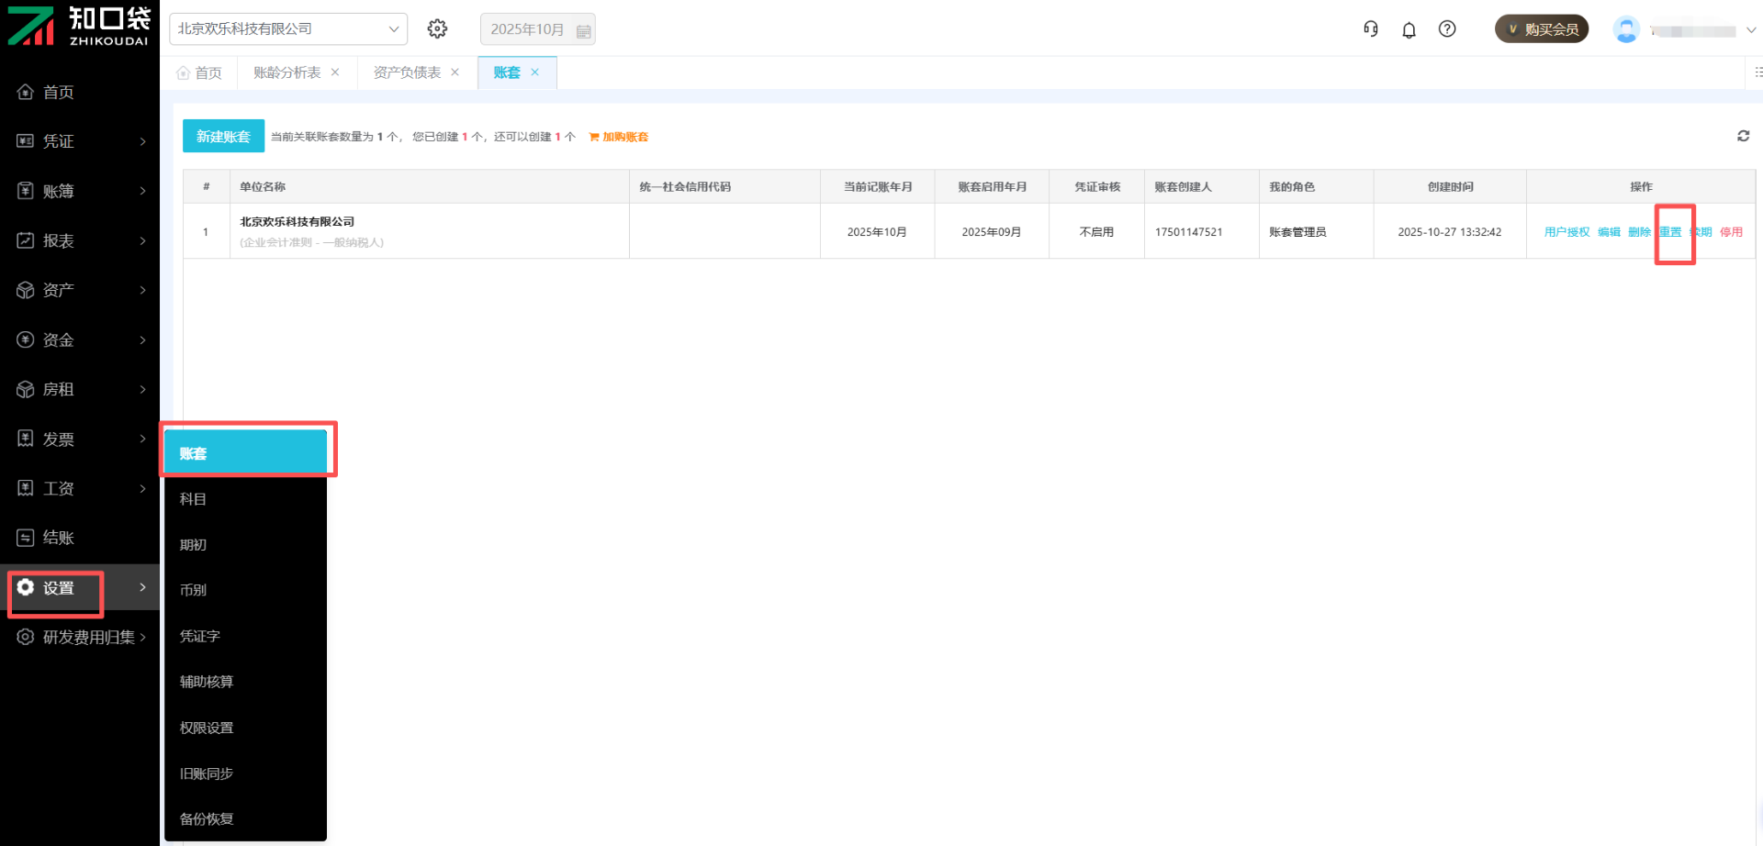The image size is (1763, 846).
Task: Expand the 发票 sidebar menu
Action: point(80,439)
